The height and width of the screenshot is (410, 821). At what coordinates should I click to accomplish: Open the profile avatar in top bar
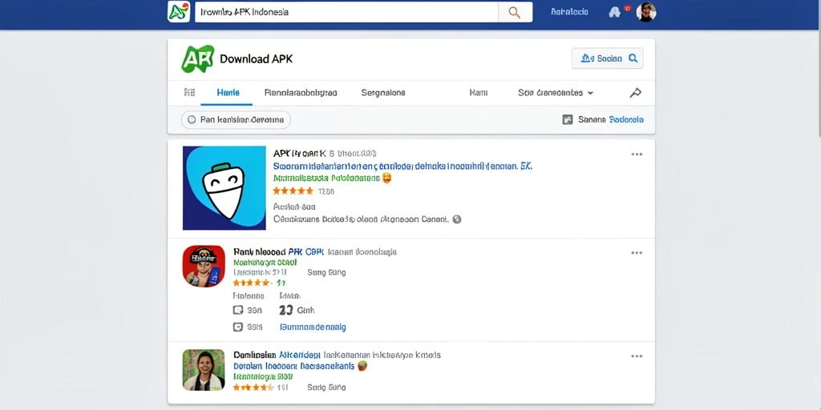[x=646, y=12]
